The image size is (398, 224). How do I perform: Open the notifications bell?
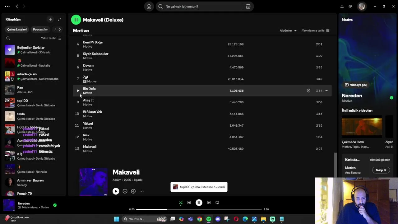pos(342,7)
